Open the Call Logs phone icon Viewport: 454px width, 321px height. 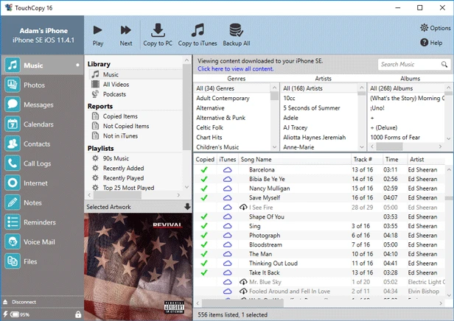point(13,163)
